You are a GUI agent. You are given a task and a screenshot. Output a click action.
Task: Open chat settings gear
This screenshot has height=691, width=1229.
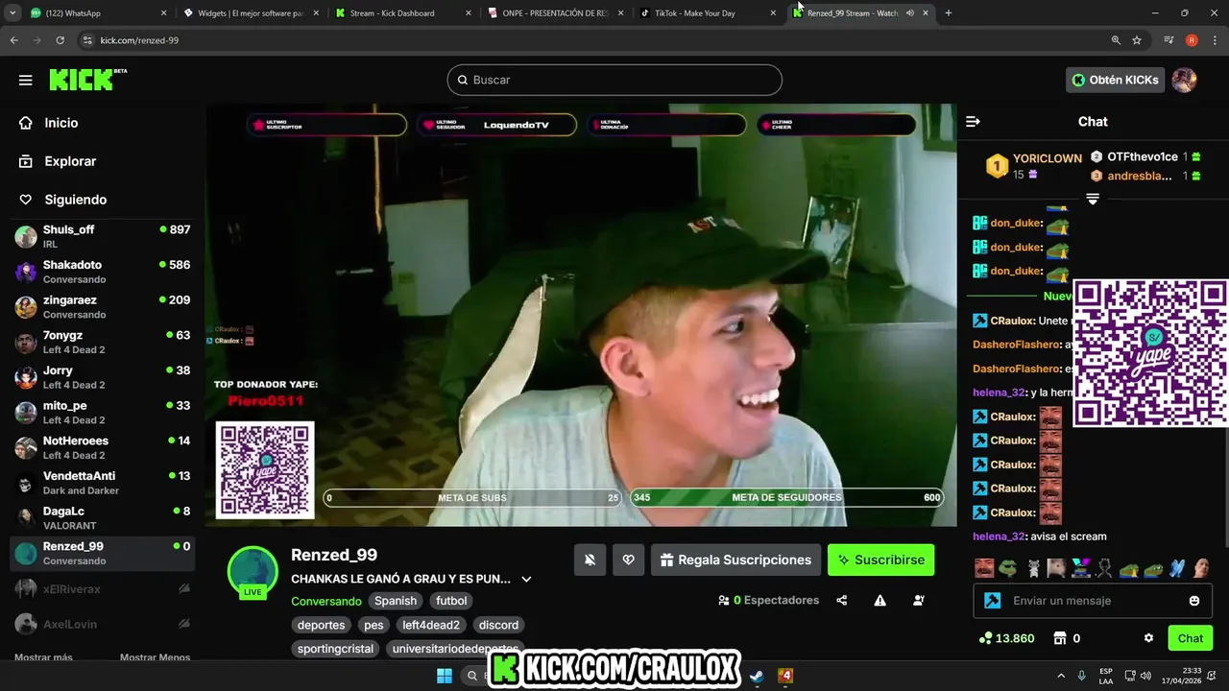tap(1148, 638)
